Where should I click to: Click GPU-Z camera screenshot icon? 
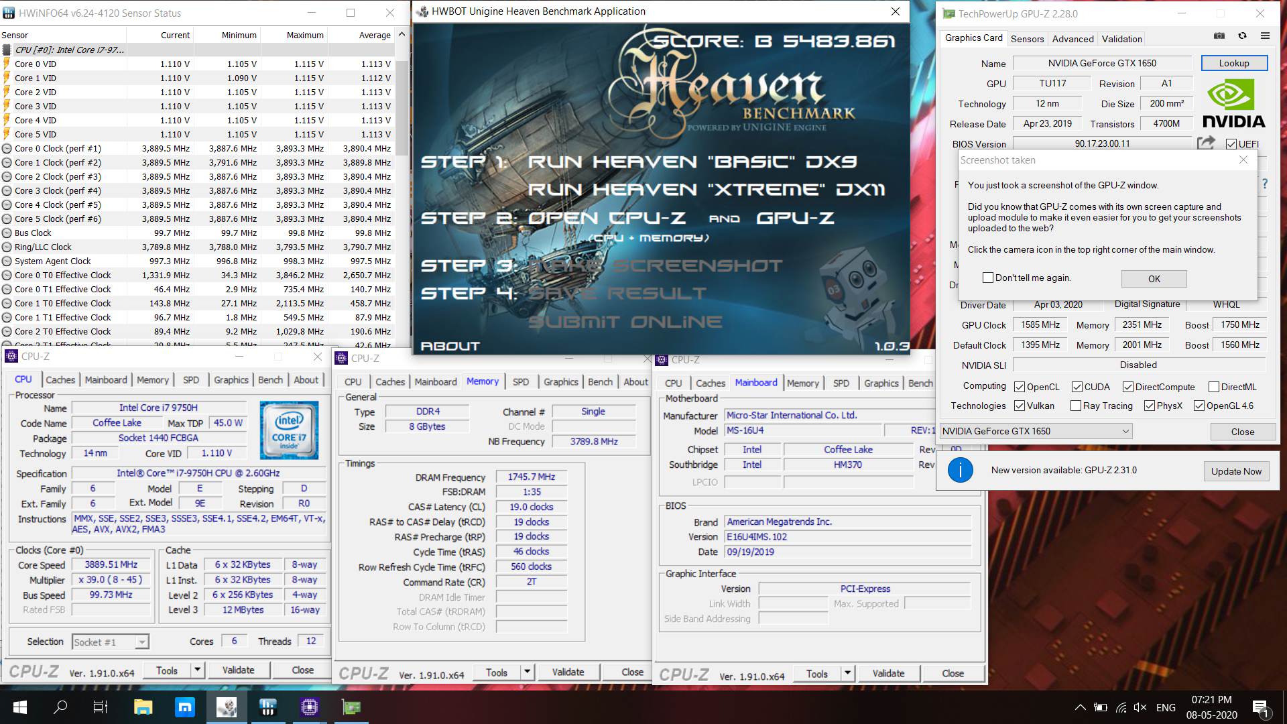[x=1219, y=36]
